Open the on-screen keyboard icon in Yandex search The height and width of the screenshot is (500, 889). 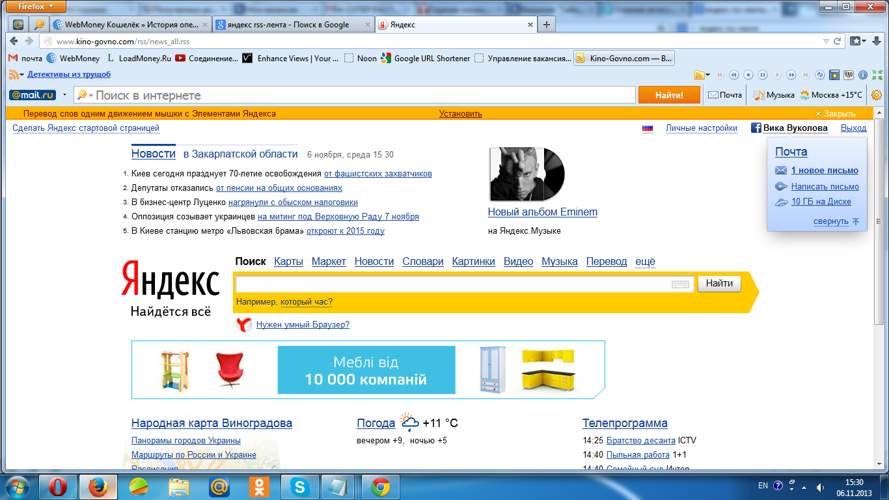[680, 284]
